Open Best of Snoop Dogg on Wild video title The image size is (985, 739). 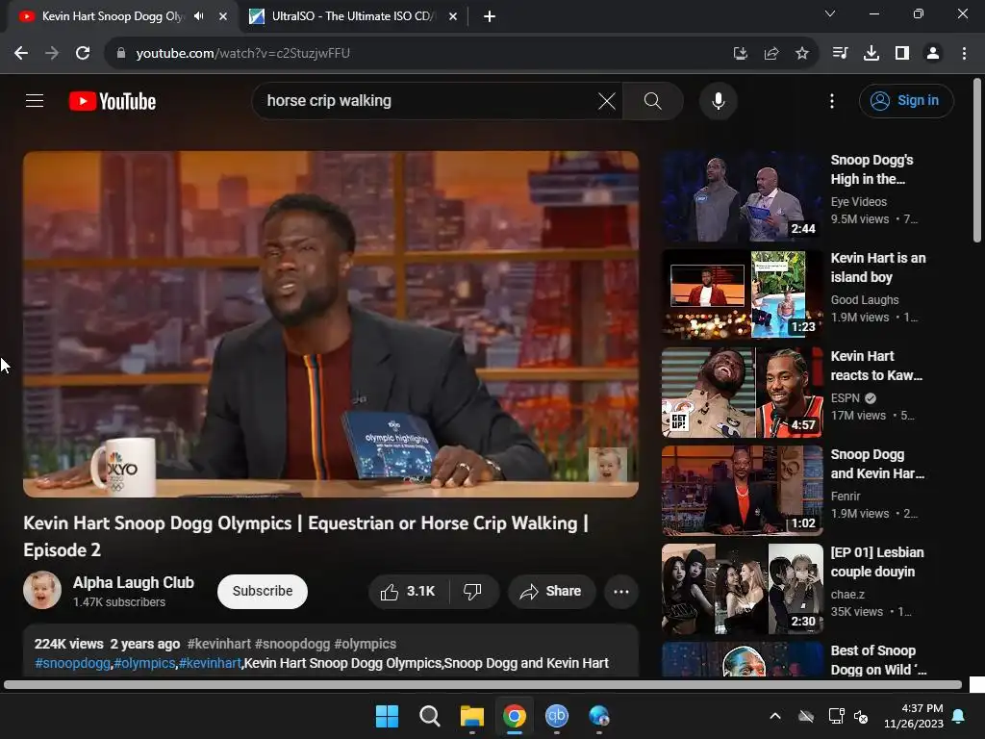[878, 660]
